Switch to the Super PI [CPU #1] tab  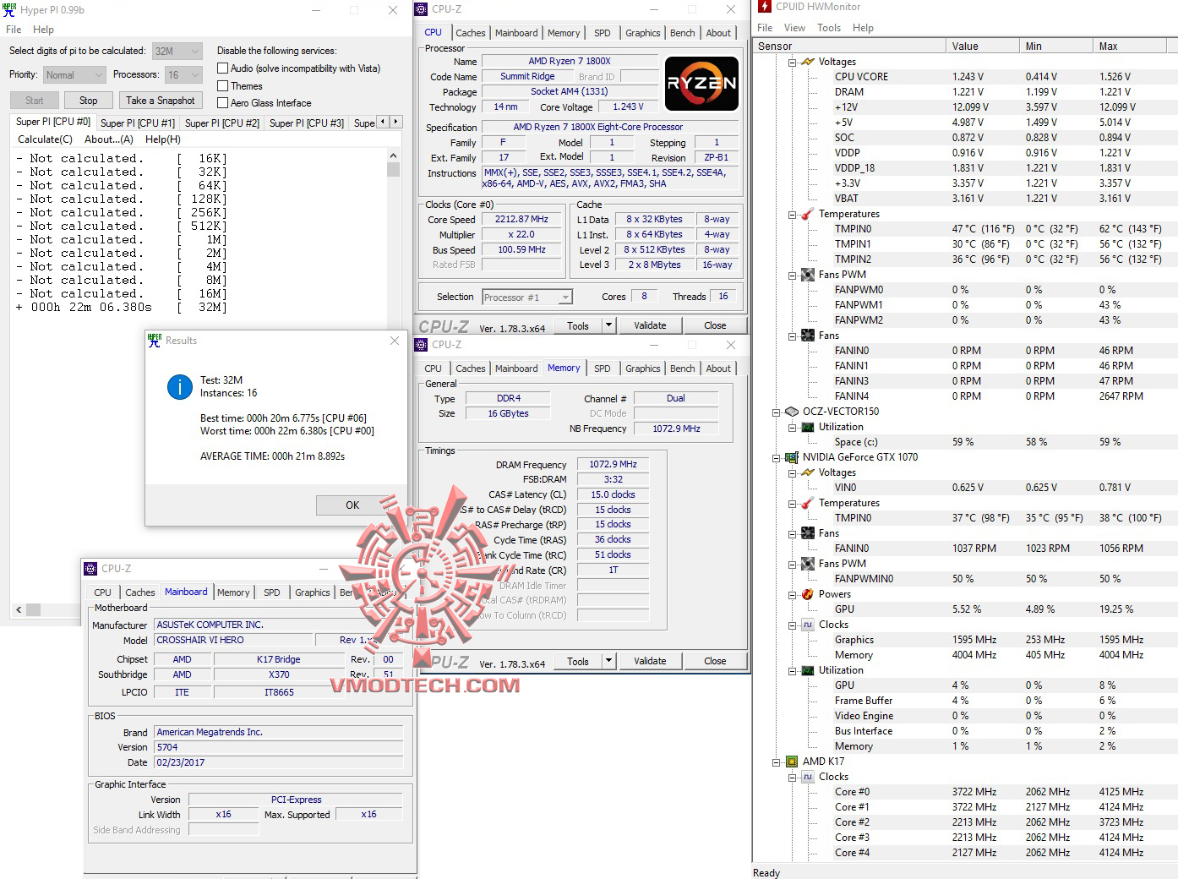tap(137, 122)
